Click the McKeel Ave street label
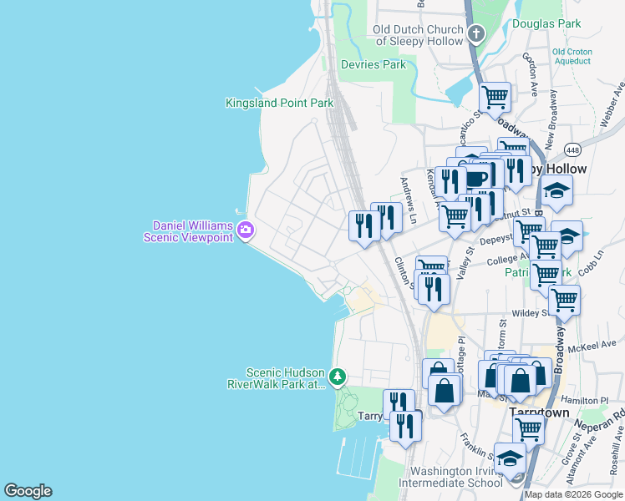The width and height of the screenshot is (625, 501). pyautogui.click(x=592, y=346)
